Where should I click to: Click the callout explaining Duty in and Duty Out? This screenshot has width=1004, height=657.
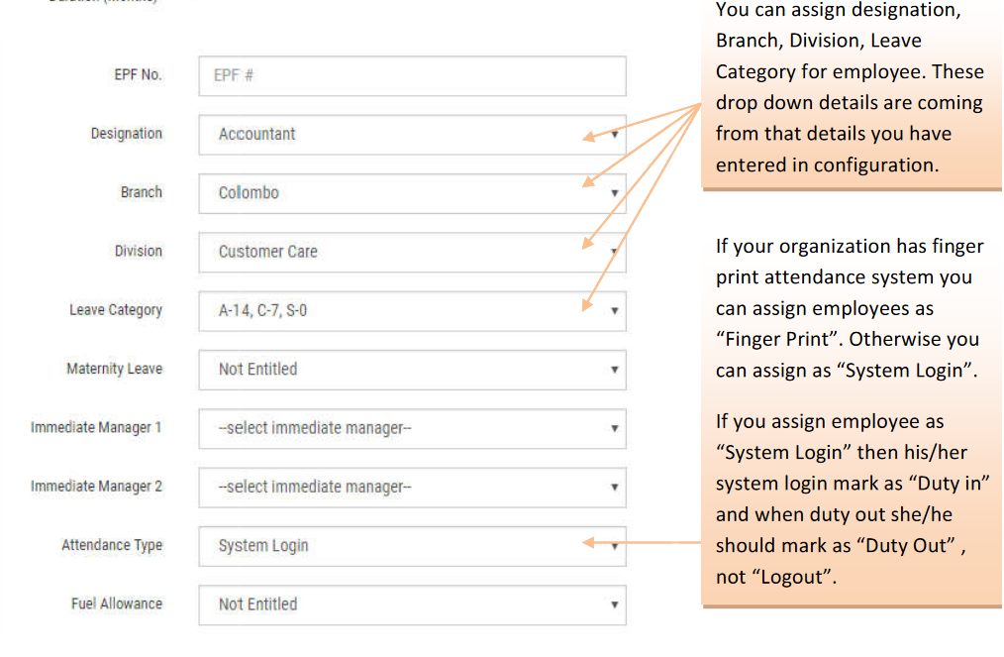click(x=850, y=499)
